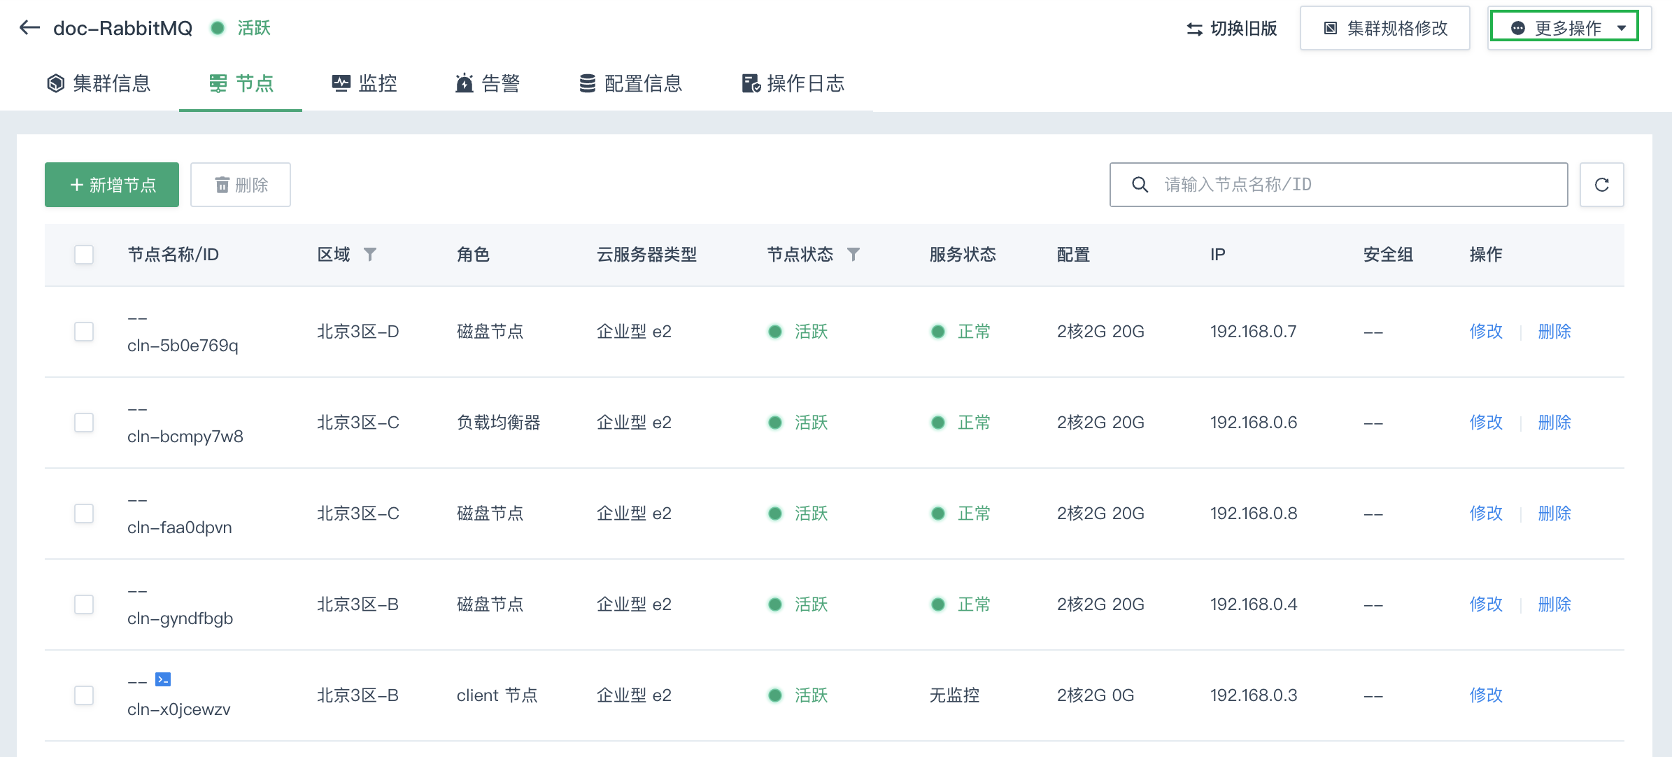
Task: Toggle the select-all header checkbox
Action: click(84, 255)
